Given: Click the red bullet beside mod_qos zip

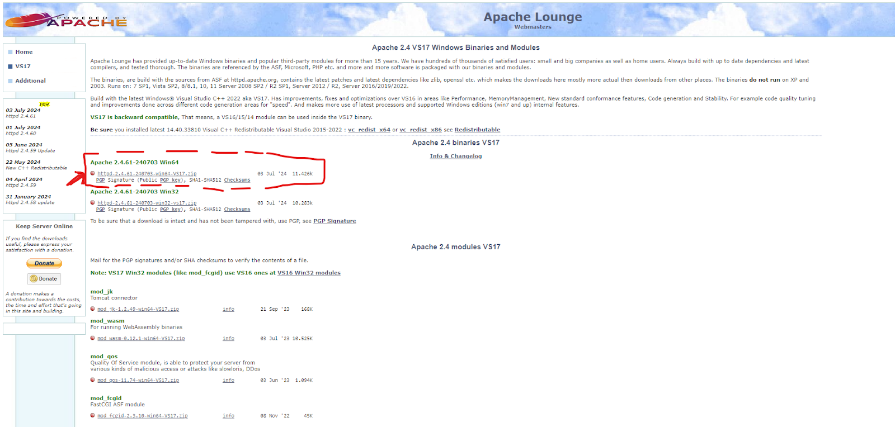Looking at the screenshot, I should coord(93,380).
